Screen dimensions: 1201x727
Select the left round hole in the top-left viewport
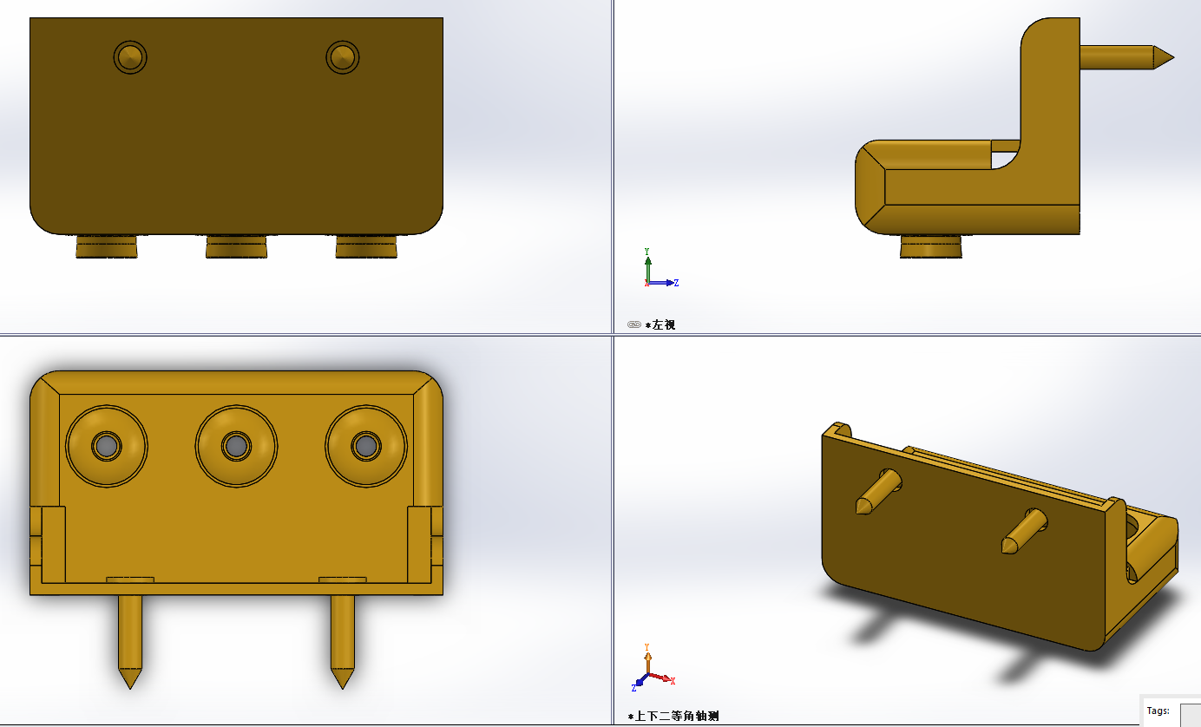(x=130, y=57)
